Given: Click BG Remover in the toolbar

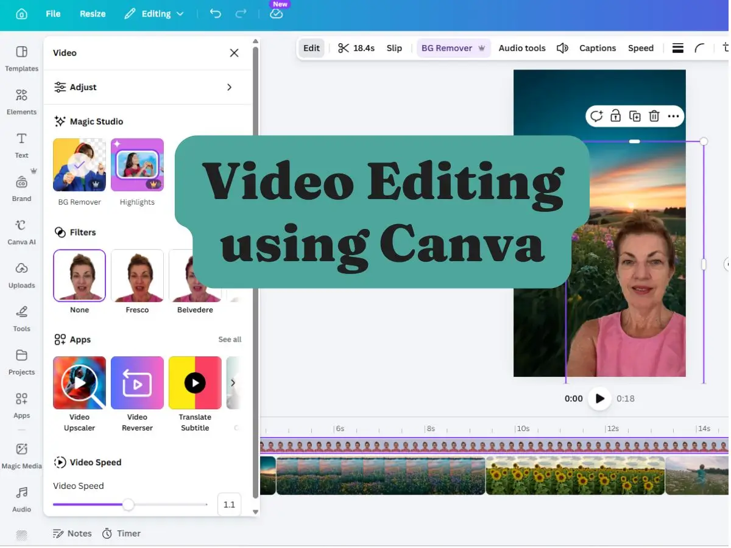Looking at the screenshot, I should [453, 48].
